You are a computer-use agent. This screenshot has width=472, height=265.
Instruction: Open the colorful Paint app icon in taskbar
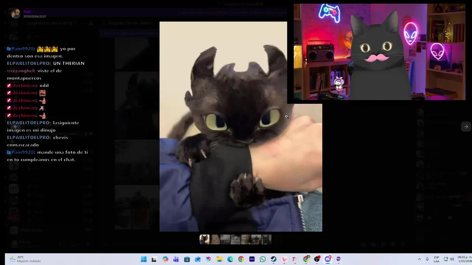[x=209, y=259]
